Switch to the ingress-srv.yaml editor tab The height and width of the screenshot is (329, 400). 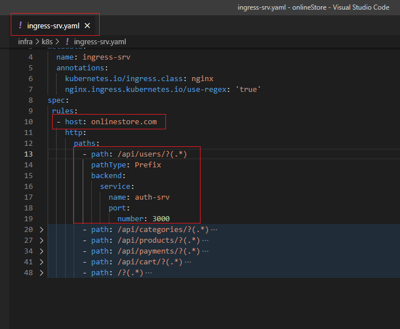(x=53, y=26)
